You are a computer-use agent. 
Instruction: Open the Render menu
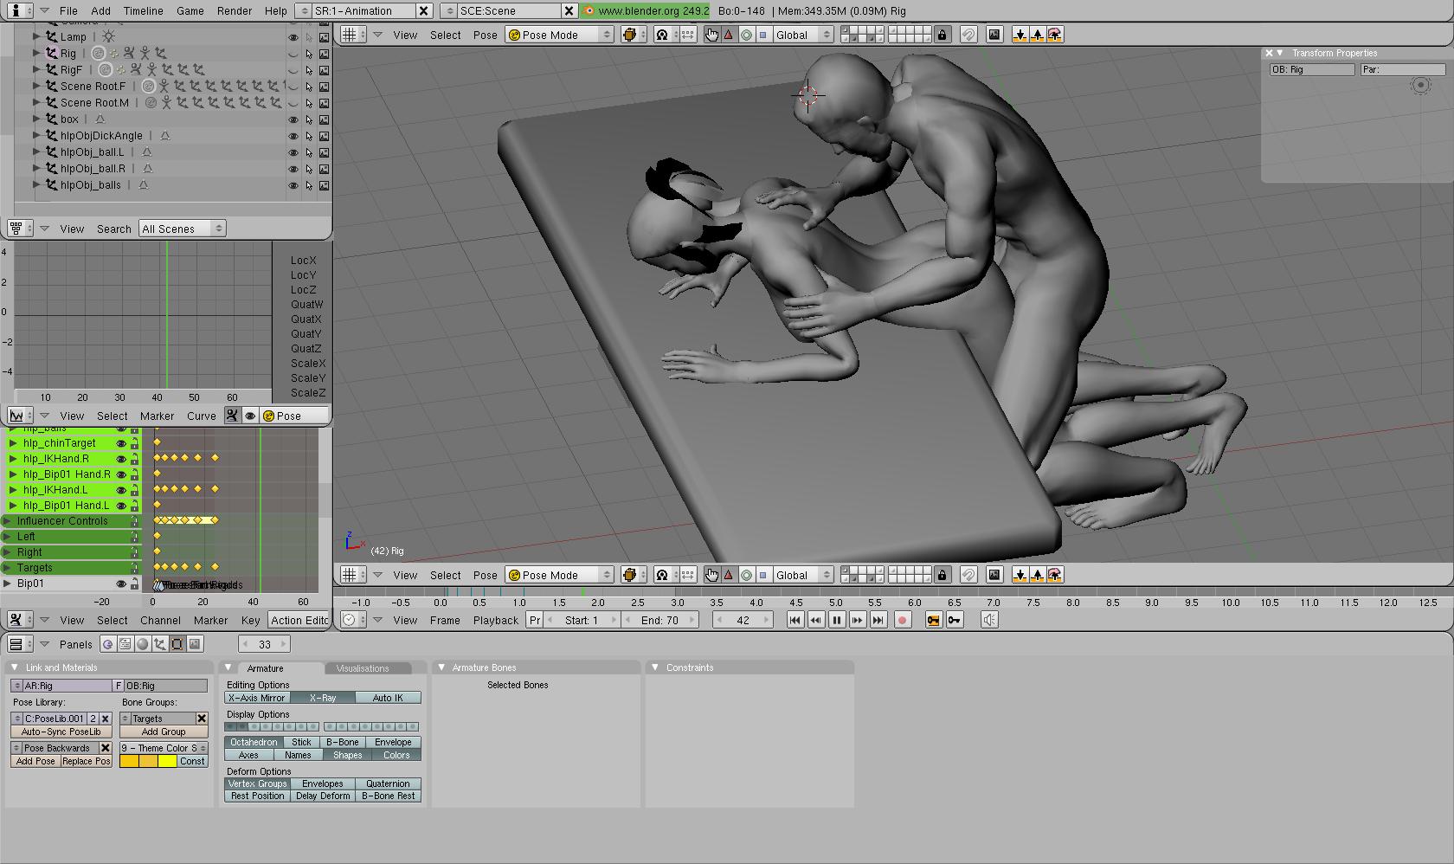click(x=234, y=11)
